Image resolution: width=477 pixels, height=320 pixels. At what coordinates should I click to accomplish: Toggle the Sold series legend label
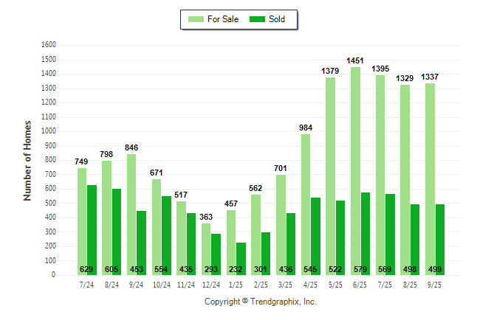click(x=277, y=19)
